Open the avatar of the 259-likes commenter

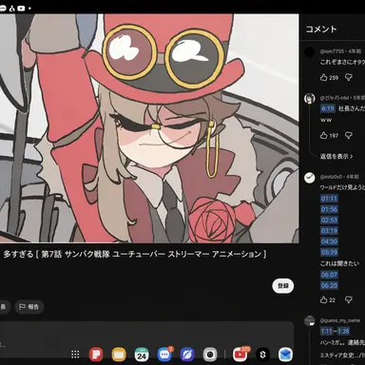[x=310, y=52]
